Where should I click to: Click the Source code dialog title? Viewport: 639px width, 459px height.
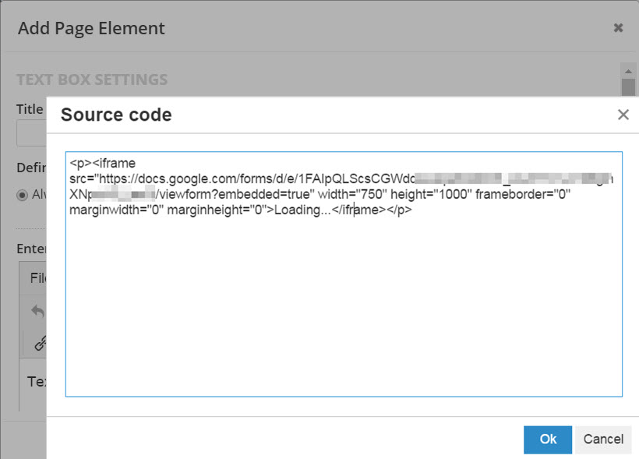(x=116, y=115)
